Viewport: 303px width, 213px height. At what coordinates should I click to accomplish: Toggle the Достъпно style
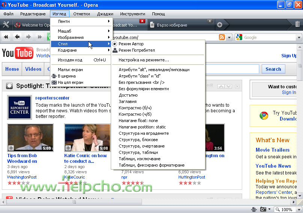click(x=158, y=95)
